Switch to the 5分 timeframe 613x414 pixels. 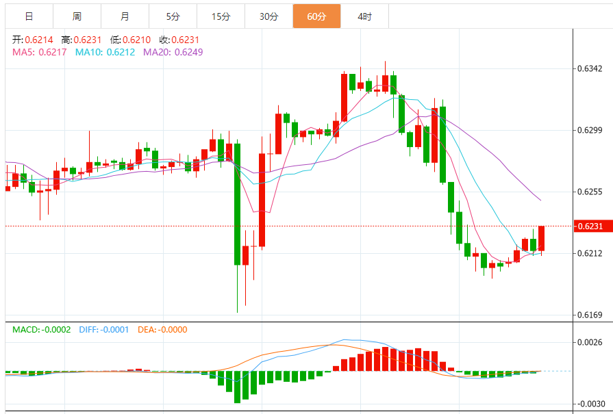pos(173,16)
